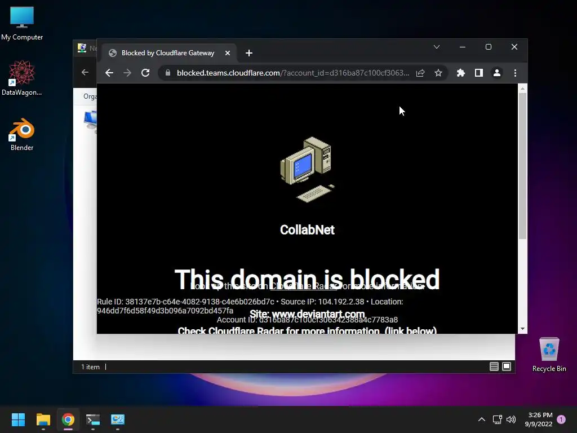Open the notification badge in tray

pyautogui.click(x=561, y=419)
